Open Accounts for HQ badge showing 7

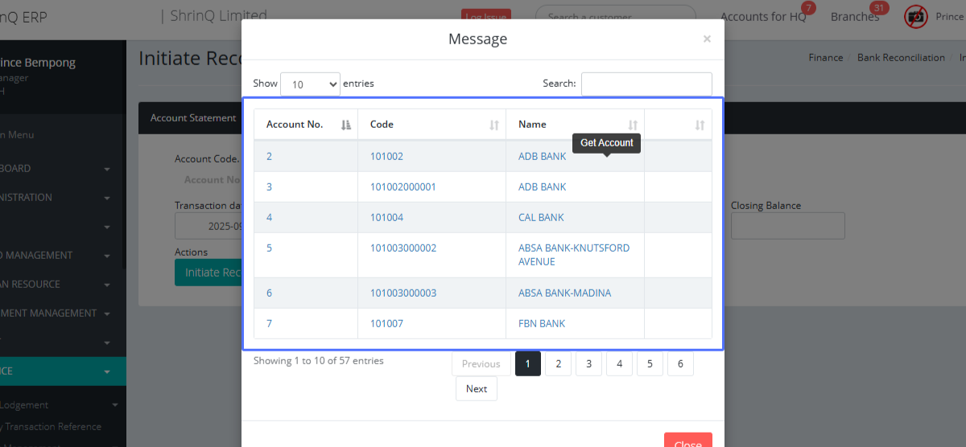click(x=808, y=9)
